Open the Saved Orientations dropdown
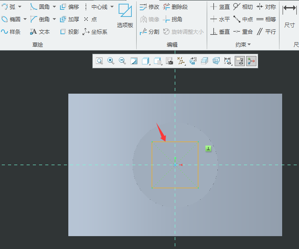Screen dimensions: 299x249 point(157,61)
